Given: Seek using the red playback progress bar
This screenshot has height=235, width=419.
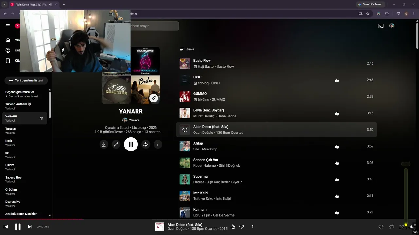Looking at the screenshot, I should [209, 219].
